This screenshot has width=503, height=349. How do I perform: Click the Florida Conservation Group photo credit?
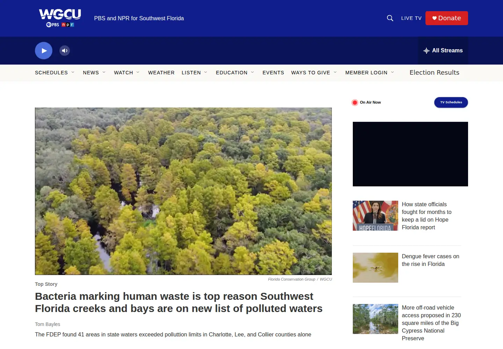292,279
